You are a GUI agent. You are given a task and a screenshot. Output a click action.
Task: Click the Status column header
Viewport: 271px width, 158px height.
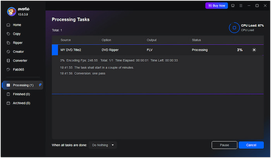pyautogui.click(x=197, y=40)
